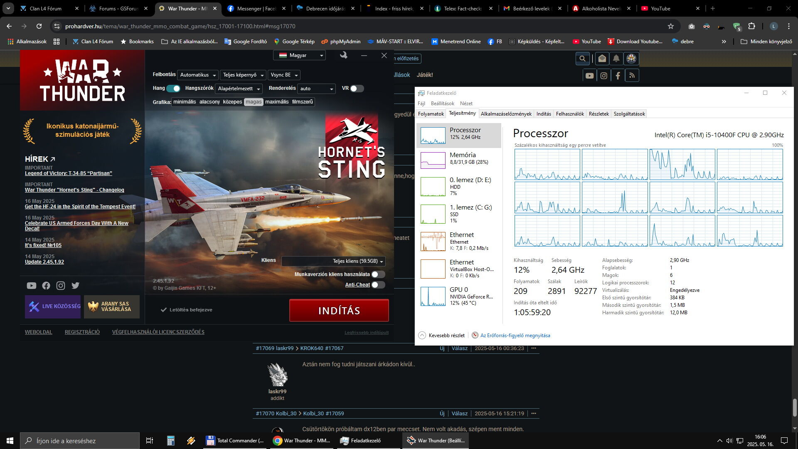Open the Prohardver Facebook icon
Screen dimensions: 798x449
[618, 76]
